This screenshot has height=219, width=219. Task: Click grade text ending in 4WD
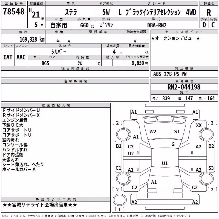(x=157, y=12)
